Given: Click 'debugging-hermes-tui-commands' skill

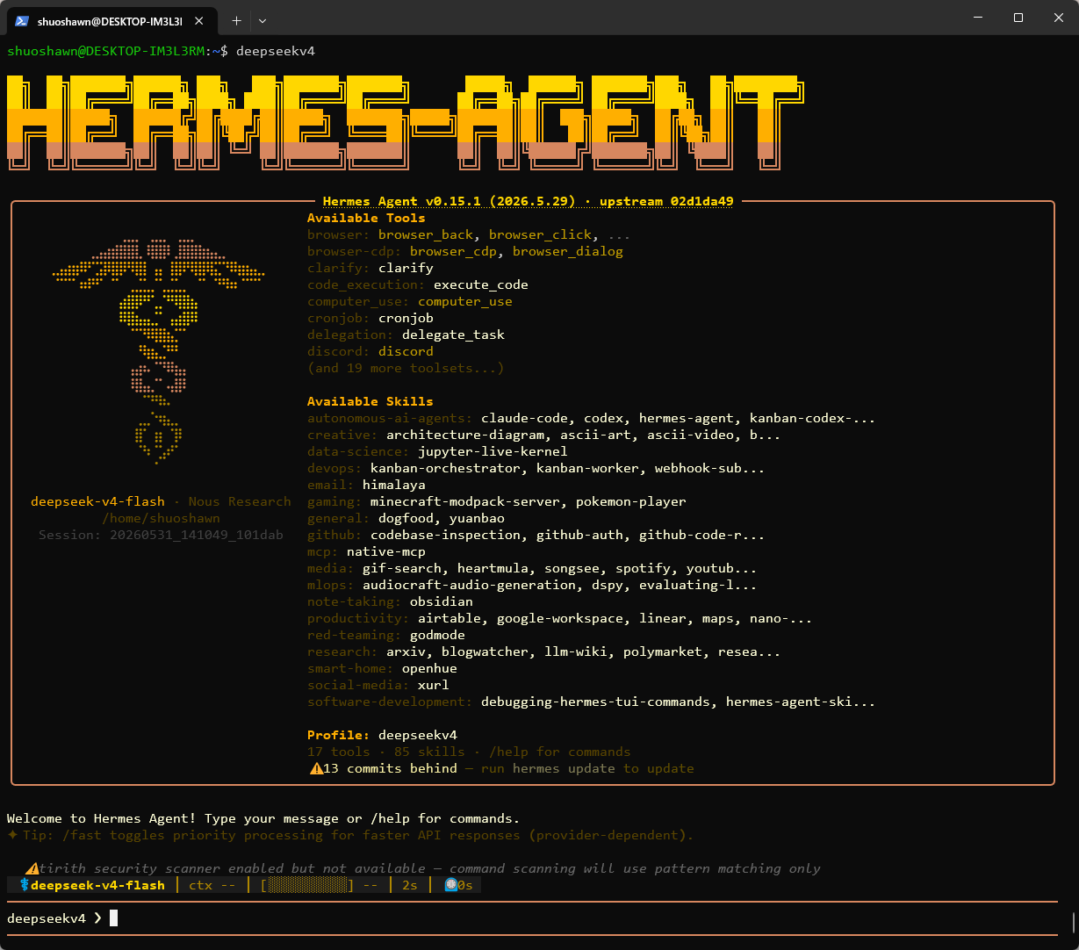Looking at the screenshot, I should (595, 702).
